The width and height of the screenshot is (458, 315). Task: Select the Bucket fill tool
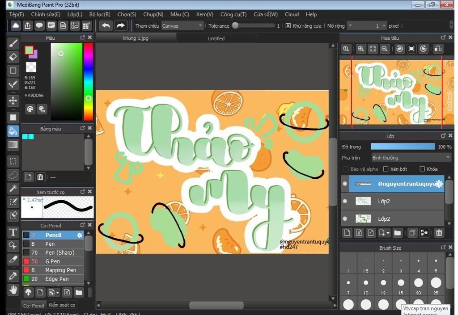(13, 131)
